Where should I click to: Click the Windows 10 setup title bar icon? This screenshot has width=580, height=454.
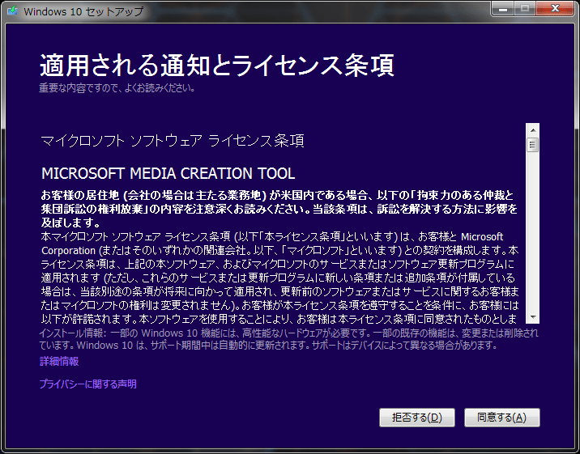[12, 11]
